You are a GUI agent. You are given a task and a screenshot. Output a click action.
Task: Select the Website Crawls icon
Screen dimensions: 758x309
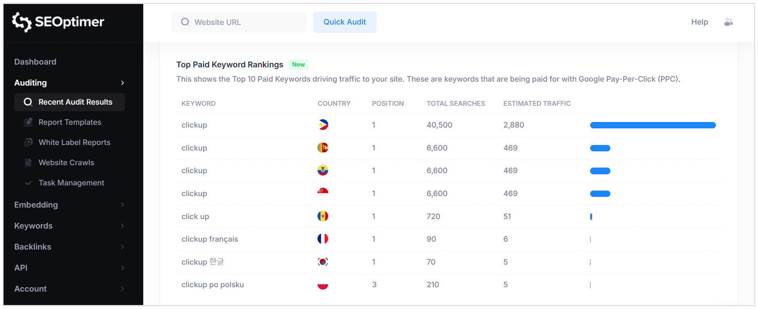coord(28,162)
